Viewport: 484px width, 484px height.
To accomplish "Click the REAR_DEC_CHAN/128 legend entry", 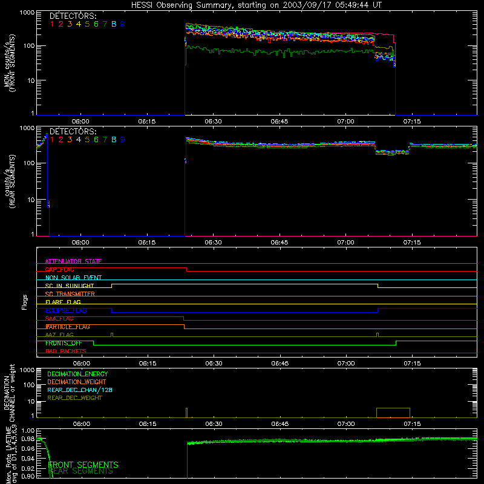I will (80, 390).
